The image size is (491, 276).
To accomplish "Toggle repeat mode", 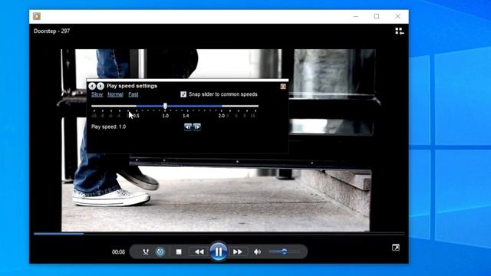I will (x=160, y=252).
